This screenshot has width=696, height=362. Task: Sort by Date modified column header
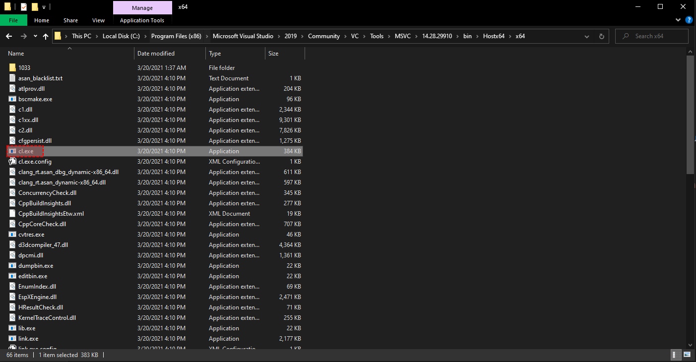point(170,54)
